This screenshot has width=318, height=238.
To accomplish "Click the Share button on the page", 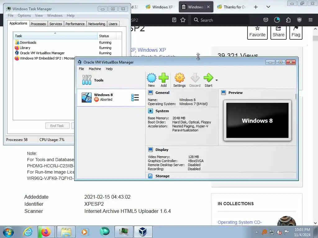I will click(278, 32).
